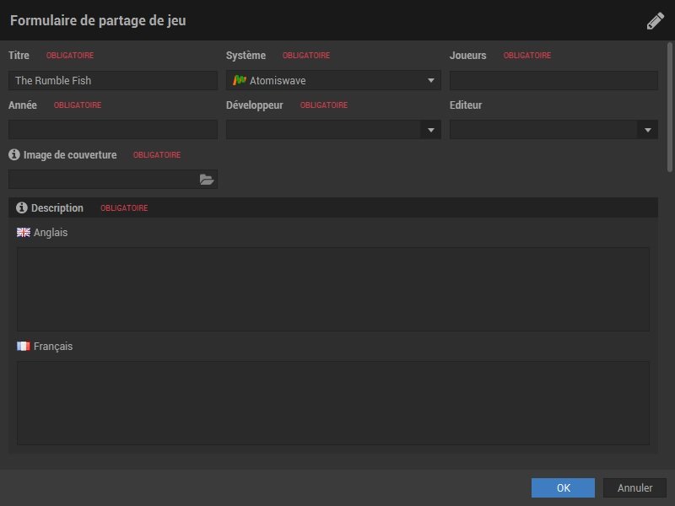Click the UK flag next to Anglais
This screenshot has height=506, width=675.
[x=24, y=233]
